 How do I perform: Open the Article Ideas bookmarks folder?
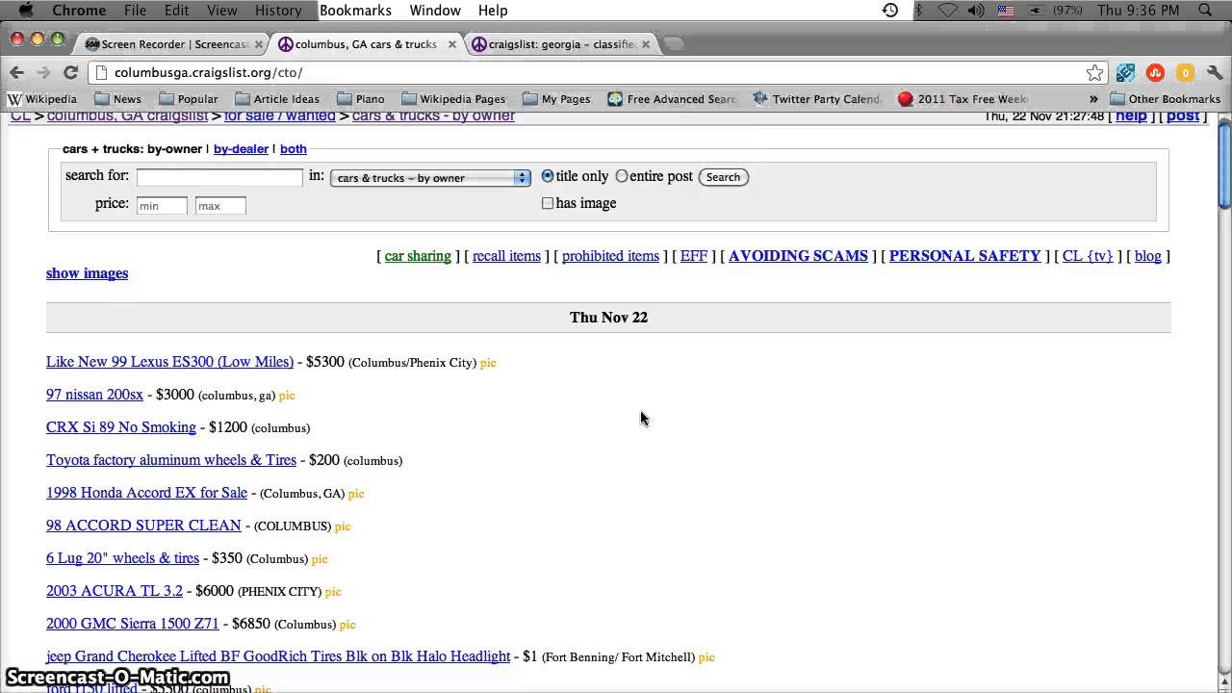point(277,98)
